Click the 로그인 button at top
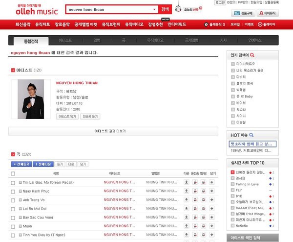The image size is (293, 242). tap(220, 2)
